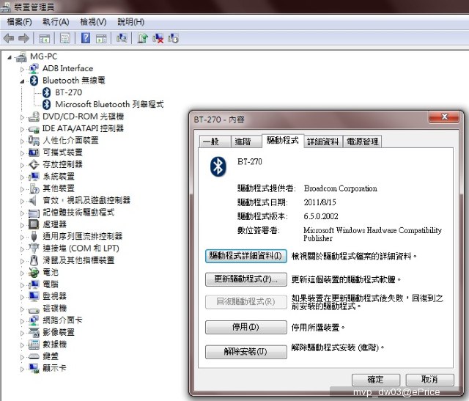The height and width of the screenshot is (401, 469).
Task: Click the 顯示卡 display adapter icon
Action: [34, 369]
